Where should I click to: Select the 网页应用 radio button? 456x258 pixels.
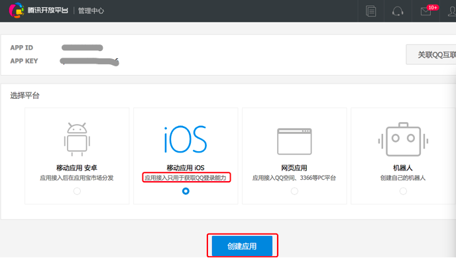[294, 191]
